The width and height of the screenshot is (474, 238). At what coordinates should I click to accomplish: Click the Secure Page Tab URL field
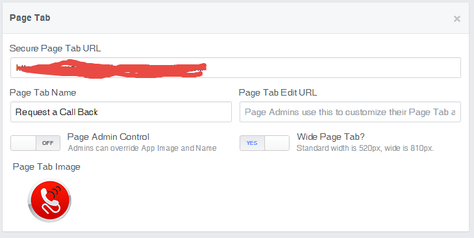coord(236,68)
